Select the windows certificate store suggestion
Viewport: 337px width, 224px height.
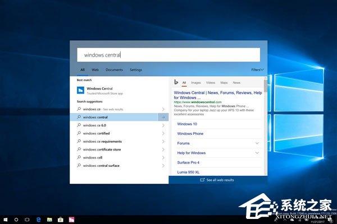[119, 150]
